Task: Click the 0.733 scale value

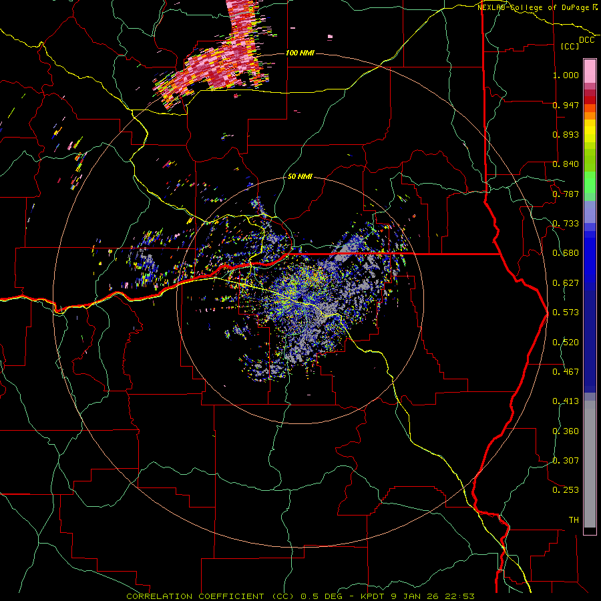Action: pyautogui.click(x=566, y=224)
